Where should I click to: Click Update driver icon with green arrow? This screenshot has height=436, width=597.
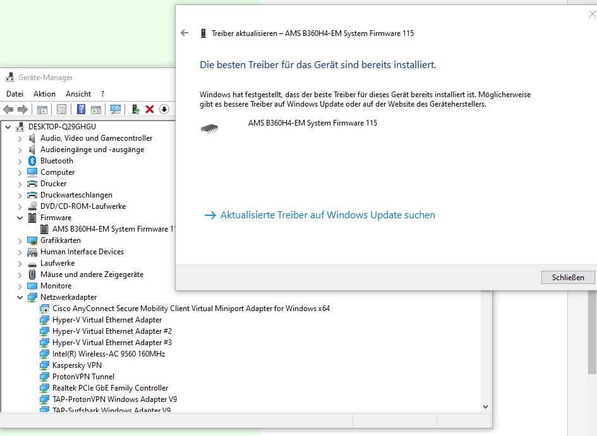(136, 110)
